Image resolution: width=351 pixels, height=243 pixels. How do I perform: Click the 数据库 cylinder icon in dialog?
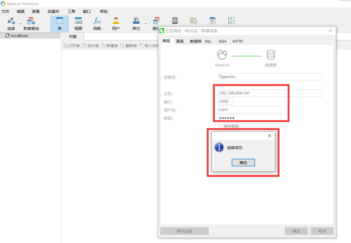click(x=271, y=55)
